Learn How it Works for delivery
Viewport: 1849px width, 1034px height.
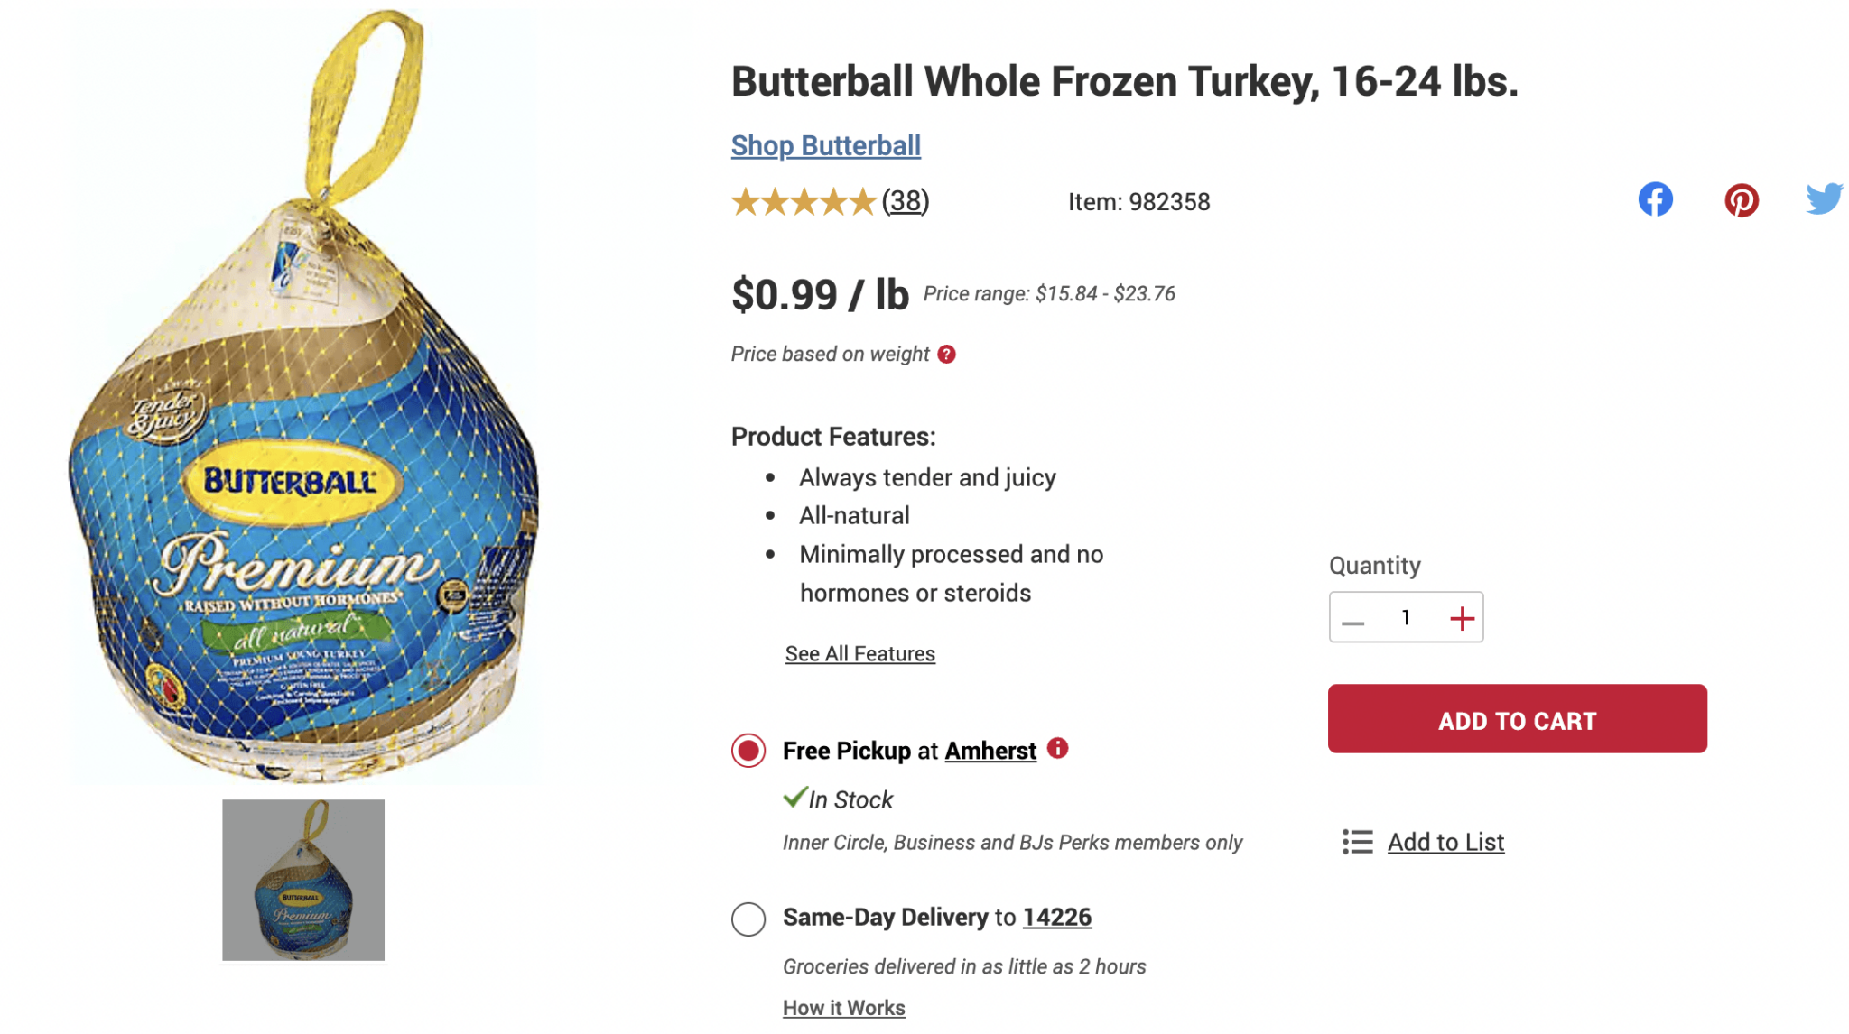[843, 1007]
